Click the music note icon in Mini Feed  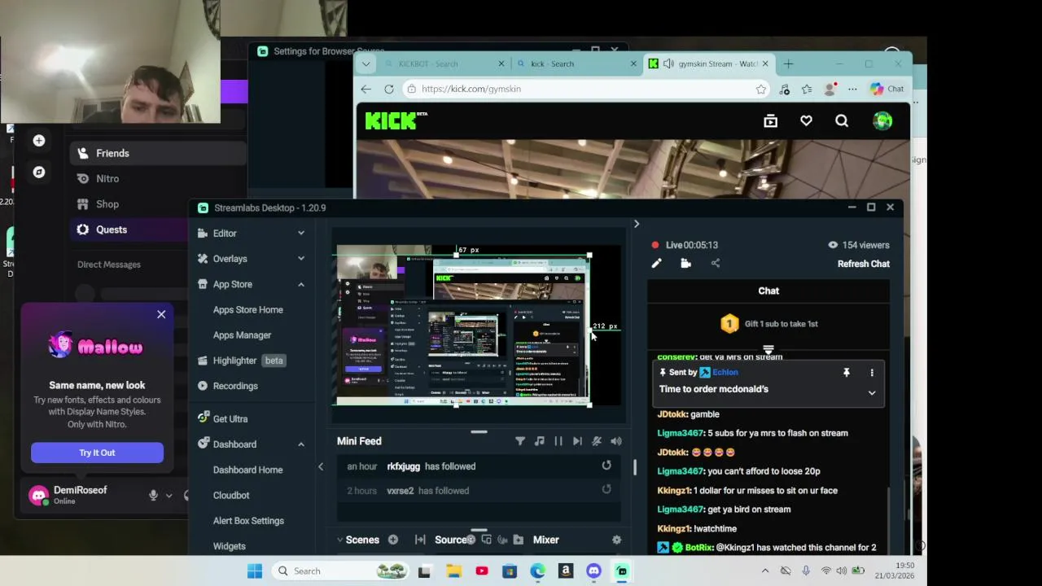[x=539, y=441]
